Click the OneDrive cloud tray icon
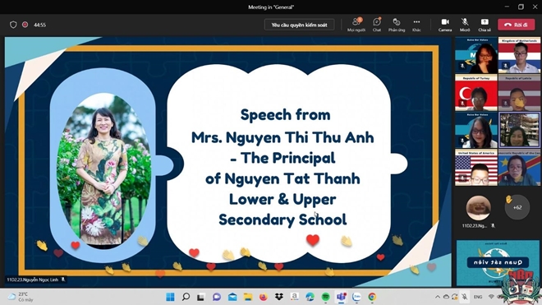 [446, 297]
